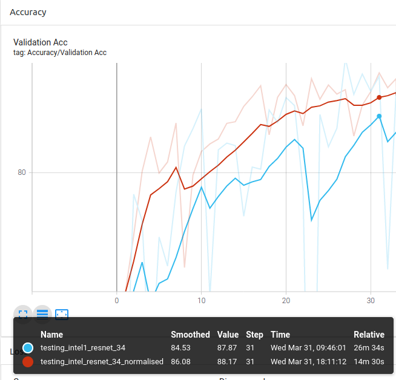Click the 88.17 value in the tooltip

tap(228, 361)
